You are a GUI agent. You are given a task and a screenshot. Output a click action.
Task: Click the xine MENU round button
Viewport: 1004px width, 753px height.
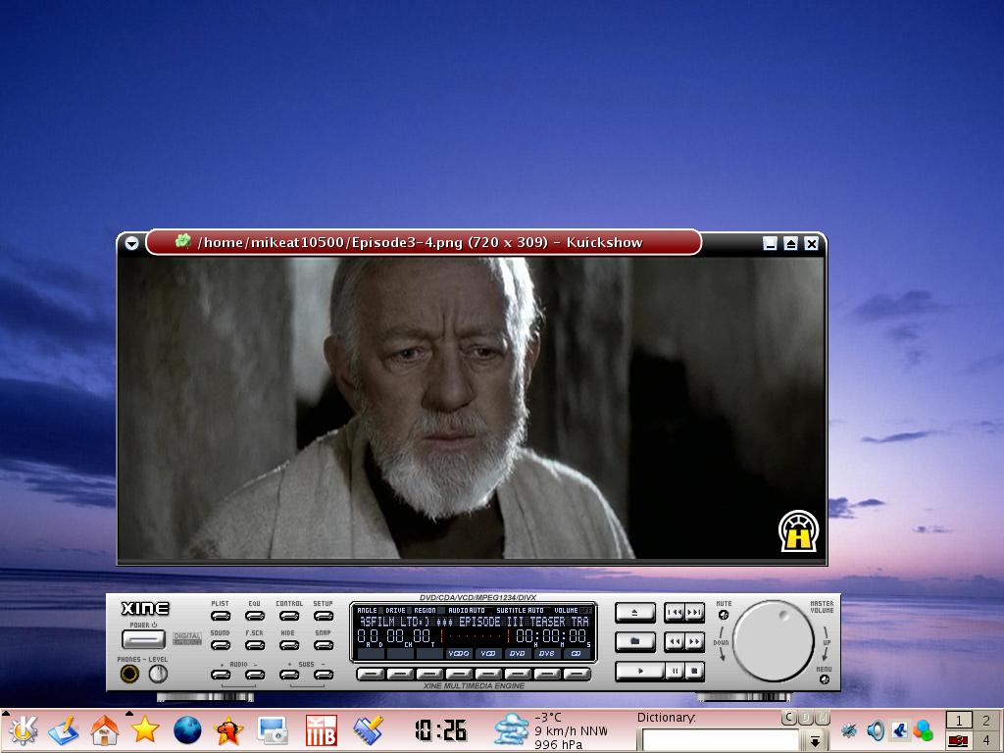coord(824,679)
